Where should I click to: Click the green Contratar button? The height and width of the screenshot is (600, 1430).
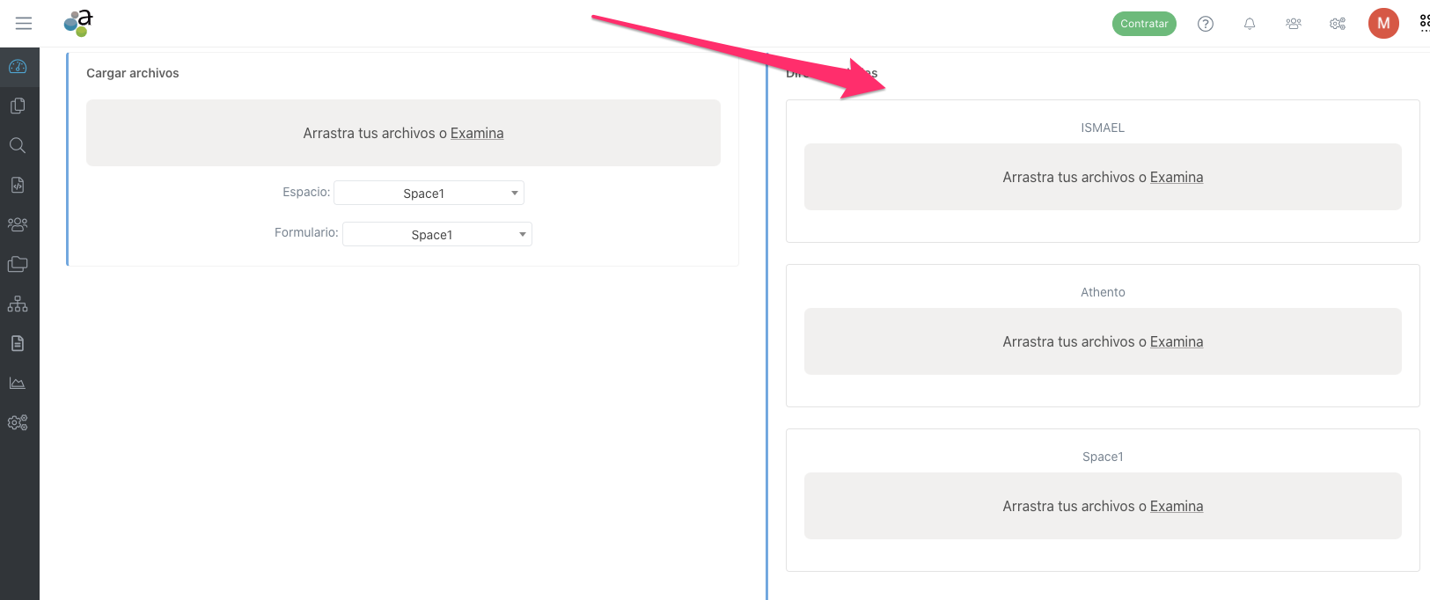[1144, 24]
